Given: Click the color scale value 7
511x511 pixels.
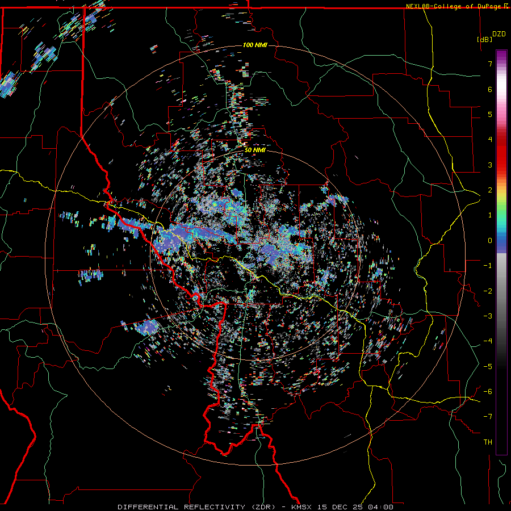Looking at the screenshot, I should (490, 64).
